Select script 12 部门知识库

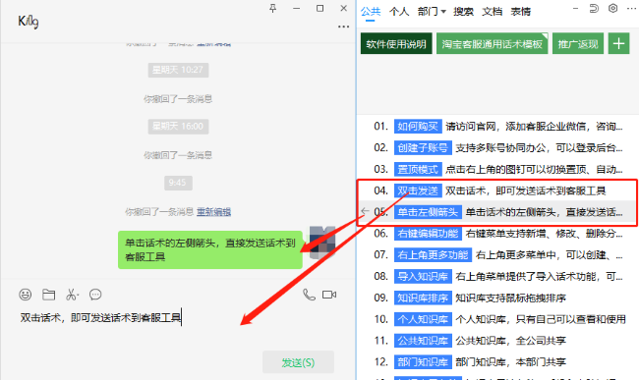point(497,362)
